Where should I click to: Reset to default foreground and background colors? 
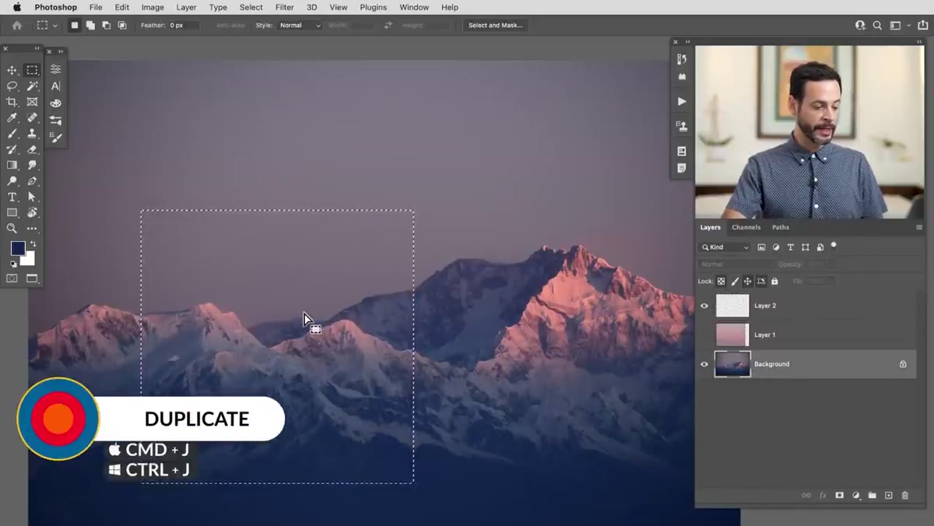pos(13,264)
